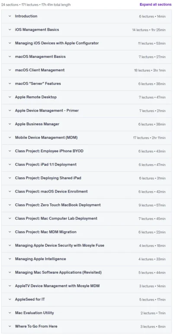Open Apple Remote Desktop section
Screen dimensions: 173x335
coord(86,97)
